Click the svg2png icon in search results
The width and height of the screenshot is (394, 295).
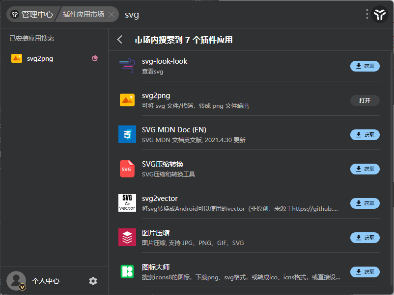coord(127,100)
